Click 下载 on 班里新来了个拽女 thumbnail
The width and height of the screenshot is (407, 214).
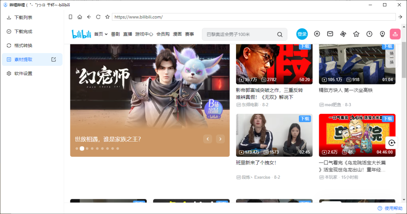click(x=305, y=118)
